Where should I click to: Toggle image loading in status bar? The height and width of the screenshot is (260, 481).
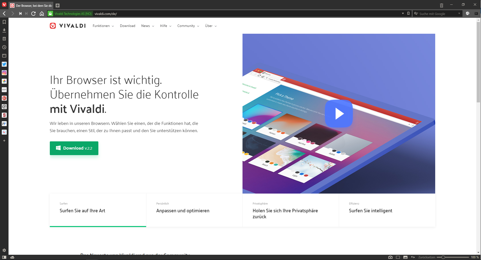pos(405,257)
